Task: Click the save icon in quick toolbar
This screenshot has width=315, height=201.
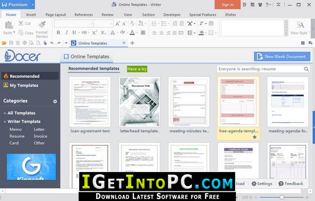Action: click(x=11, y=43)
